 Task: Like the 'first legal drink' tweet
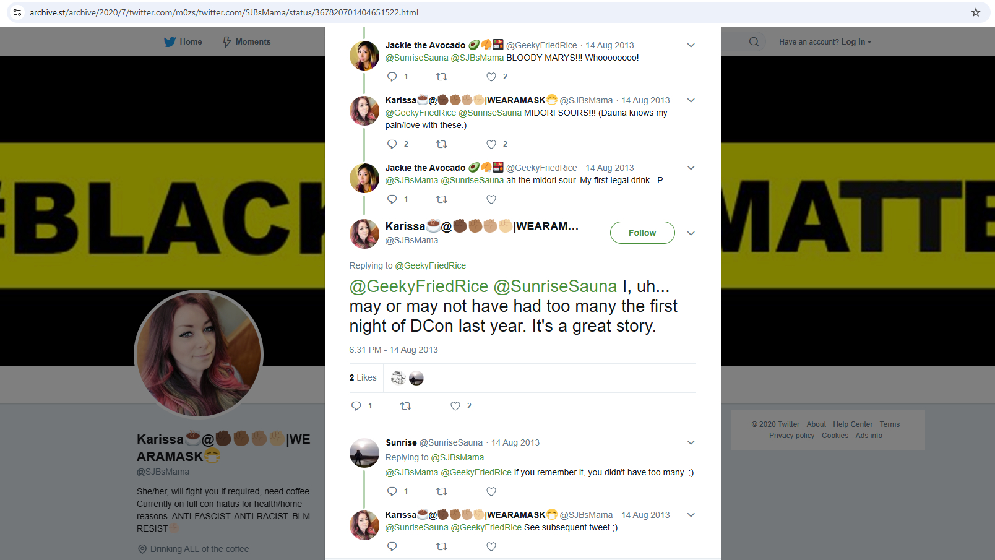pos(491,199)
